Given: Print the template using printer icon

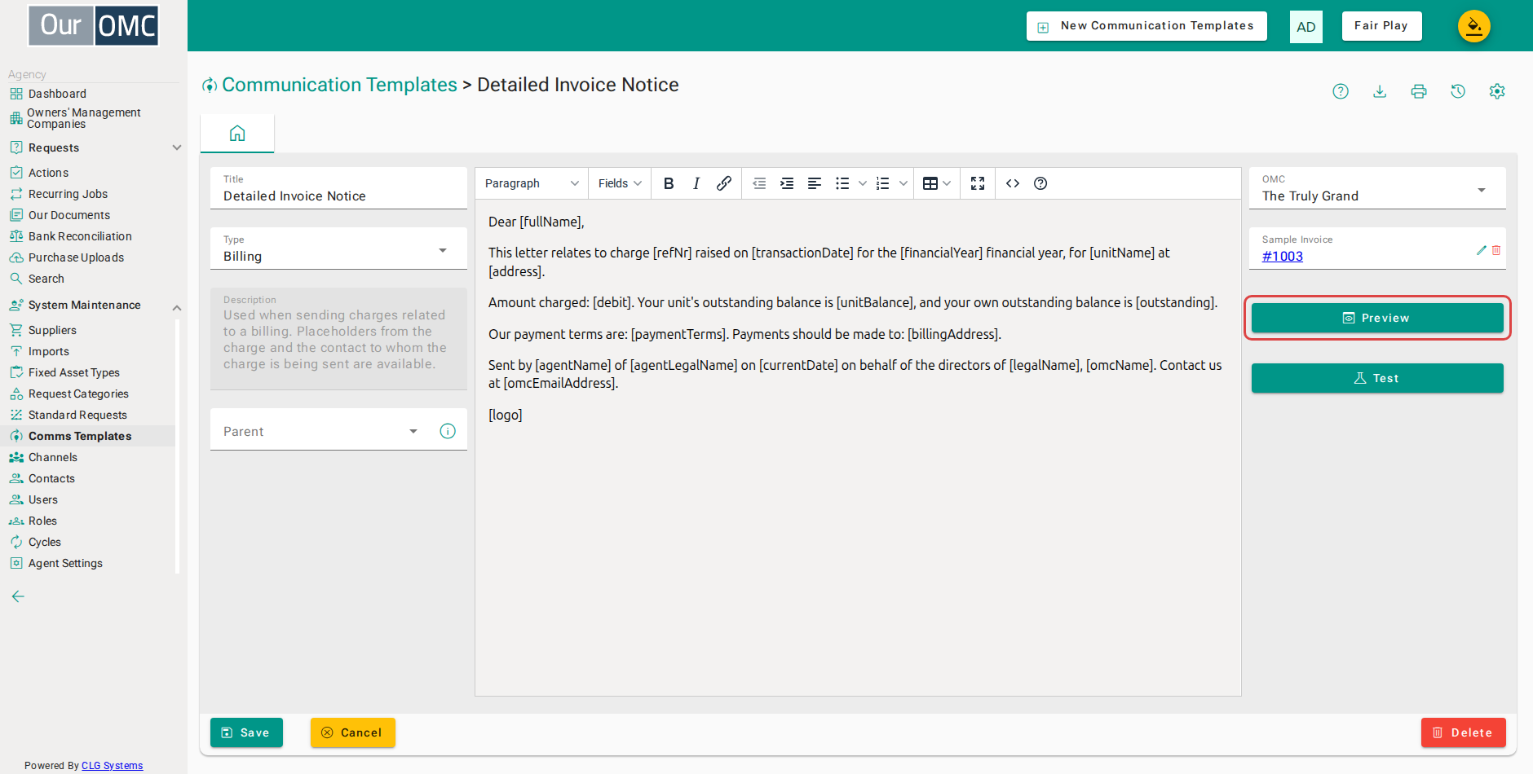Looking at the screenshot, I should point(1419,91).
